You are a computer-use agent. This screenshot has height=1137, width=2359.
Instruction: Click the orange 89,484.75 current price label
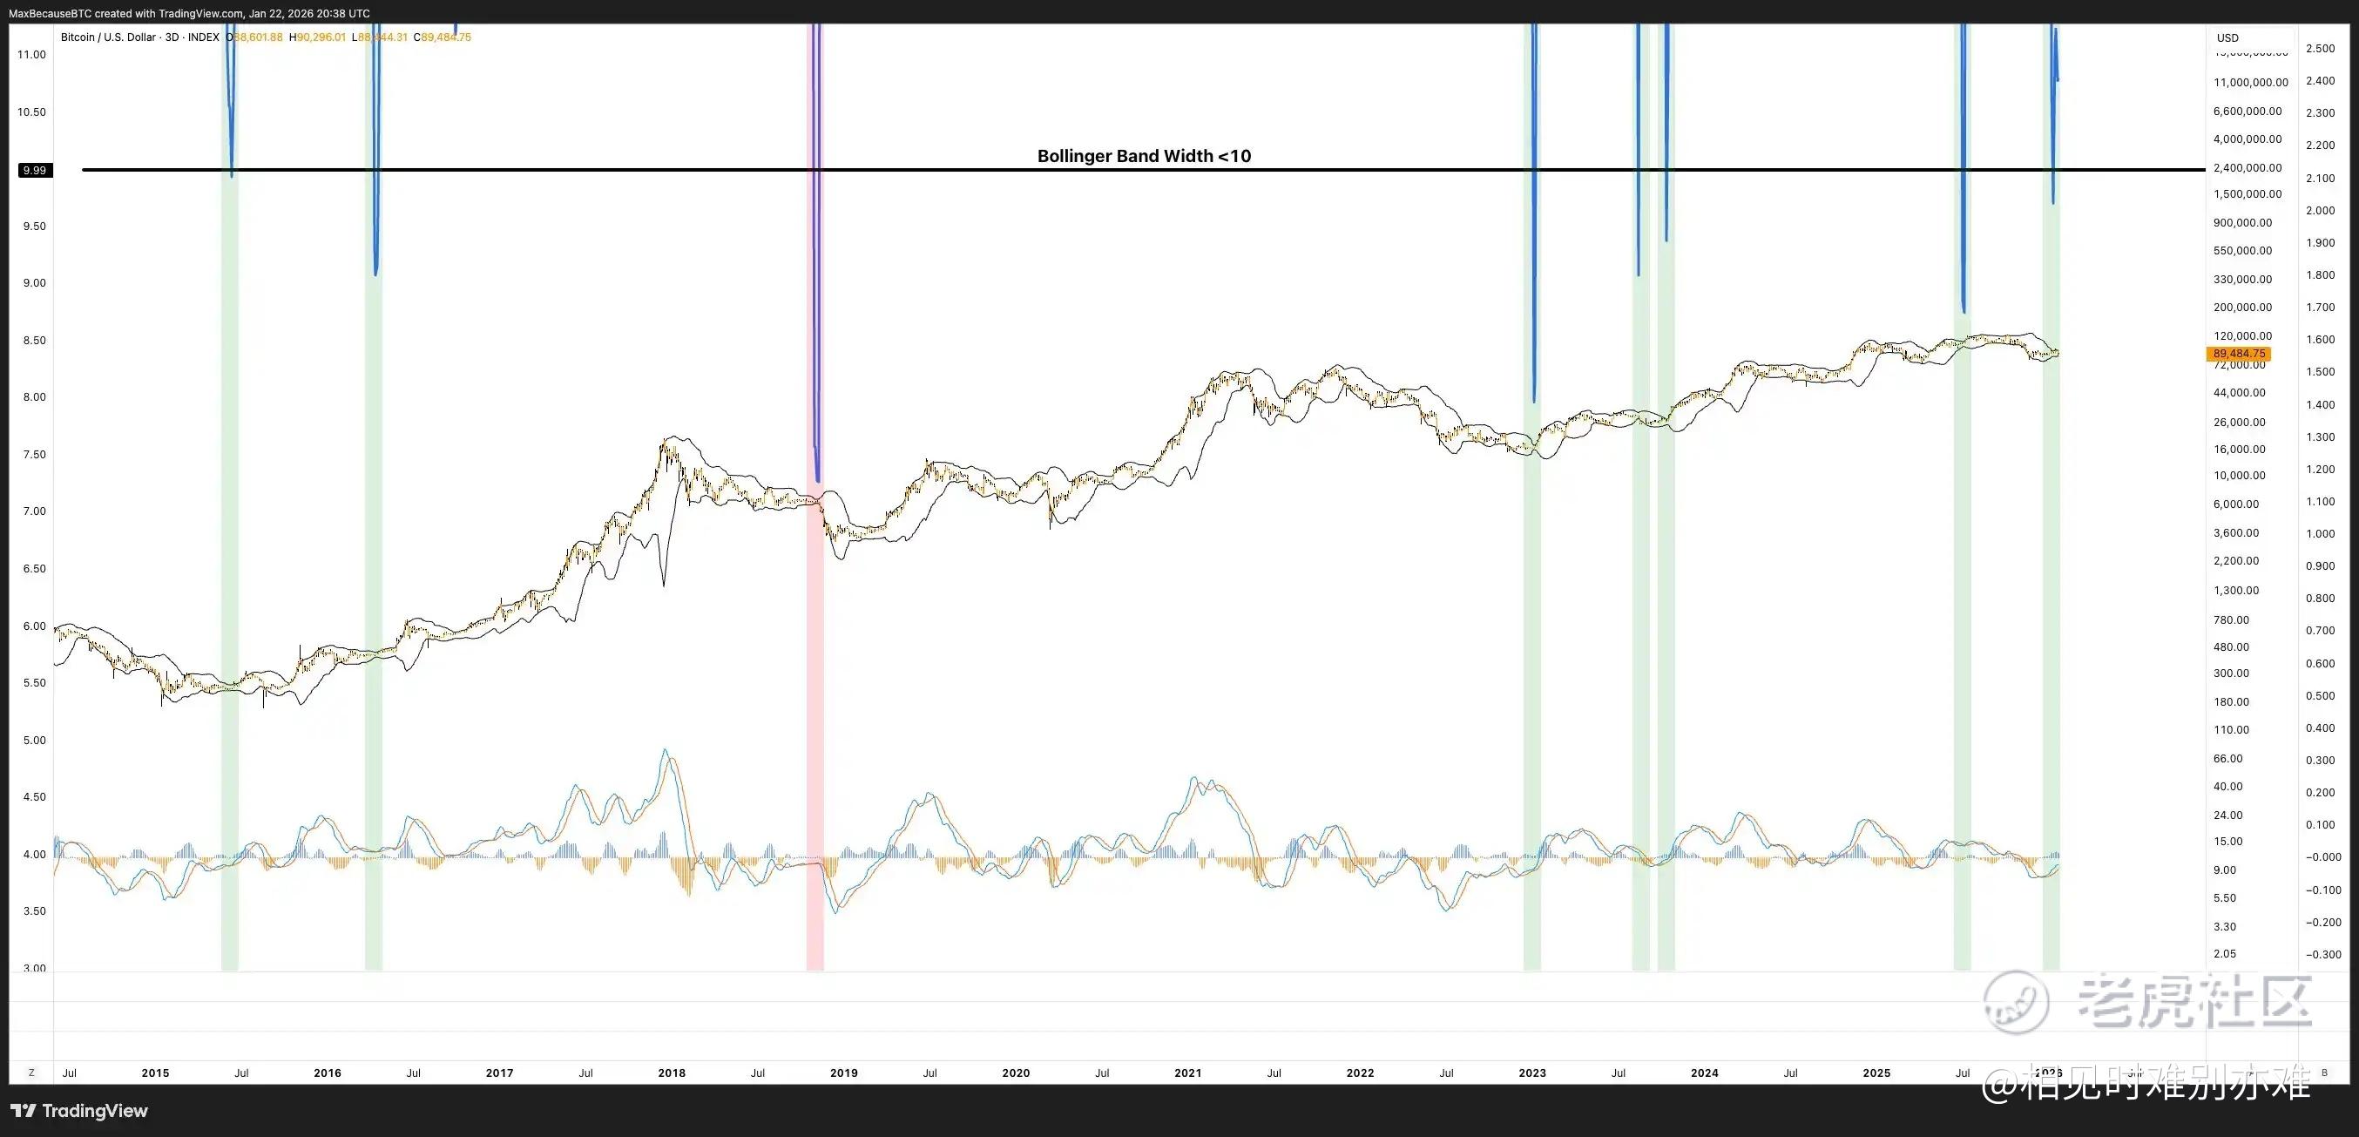click(x=2239, y=354)
